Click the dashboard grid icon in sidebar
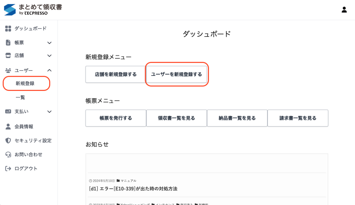This screenshot has width=355, height=205. (x=8, y=28)
